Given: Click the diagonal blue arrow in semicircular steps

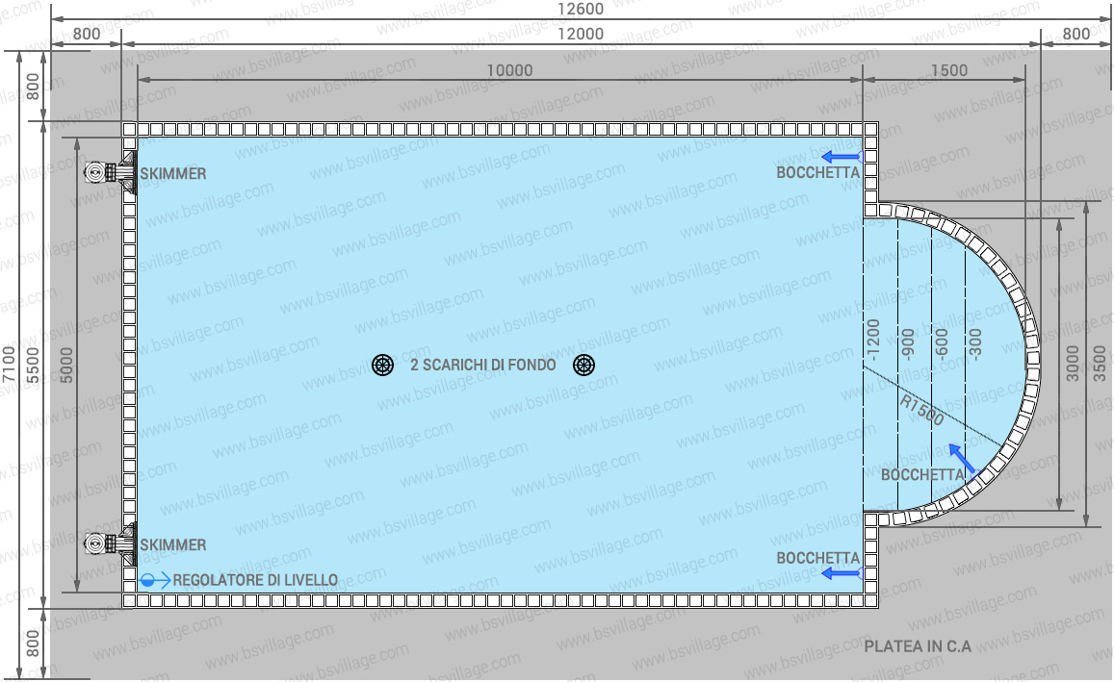Looking at the screenshot, I should coord(961,459).
